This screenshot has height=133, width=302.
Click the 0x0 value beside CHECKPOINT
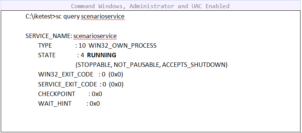coord(97,94)
